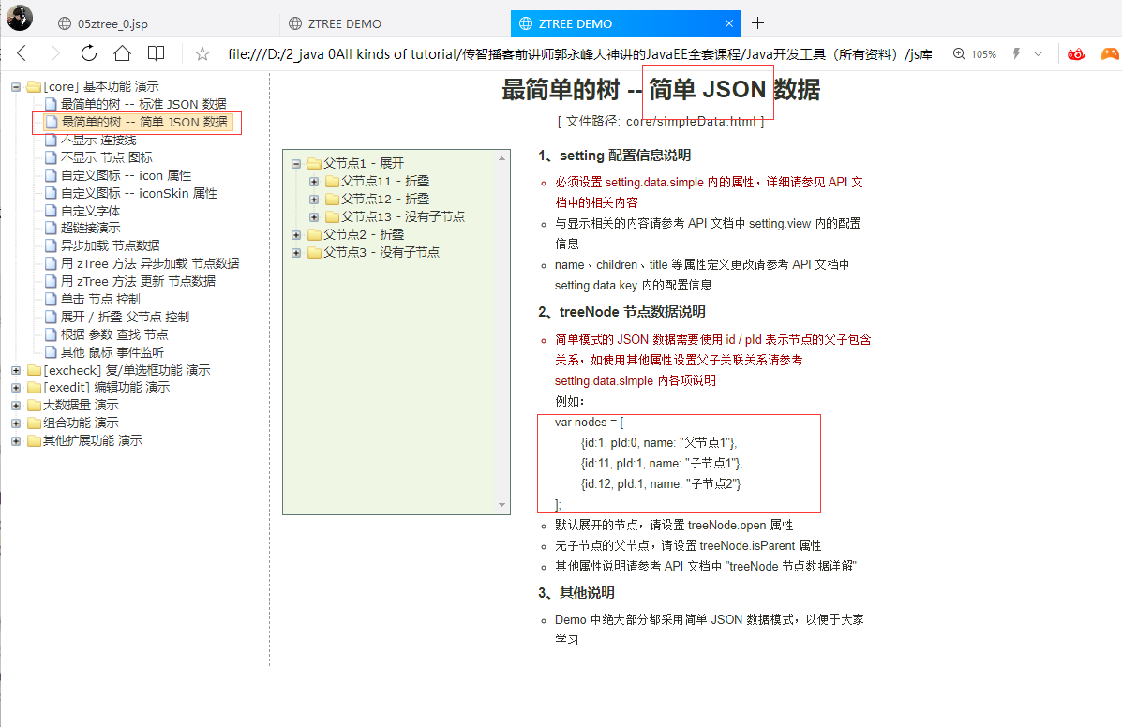This screenshot has height=727, width=1122.
Task: Select 最简单的树 -- 简单 JSON 数据 demo
Action: click(143, 122)
